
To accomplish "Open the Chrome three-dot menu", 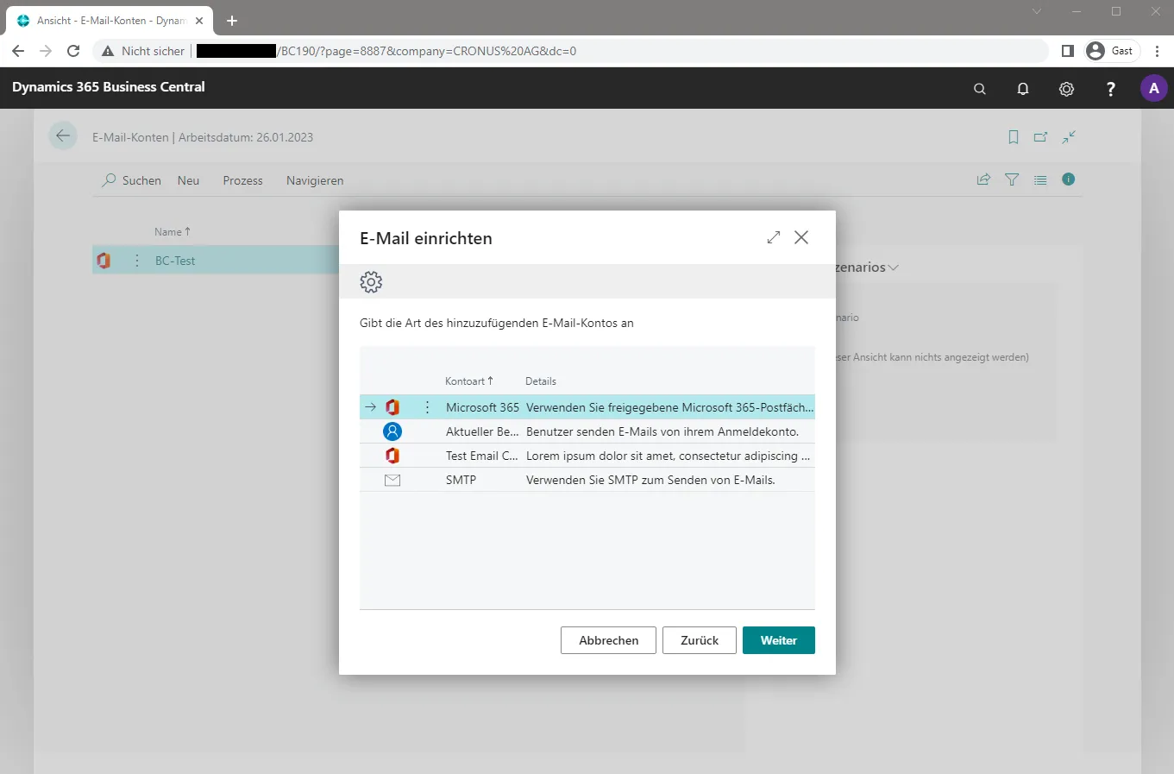I will [x=1158, y=51].
